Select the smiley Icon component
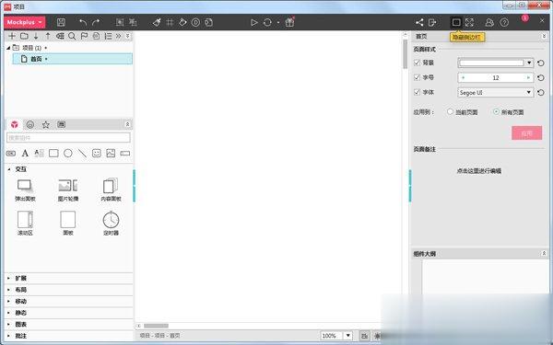 point(96,153)
